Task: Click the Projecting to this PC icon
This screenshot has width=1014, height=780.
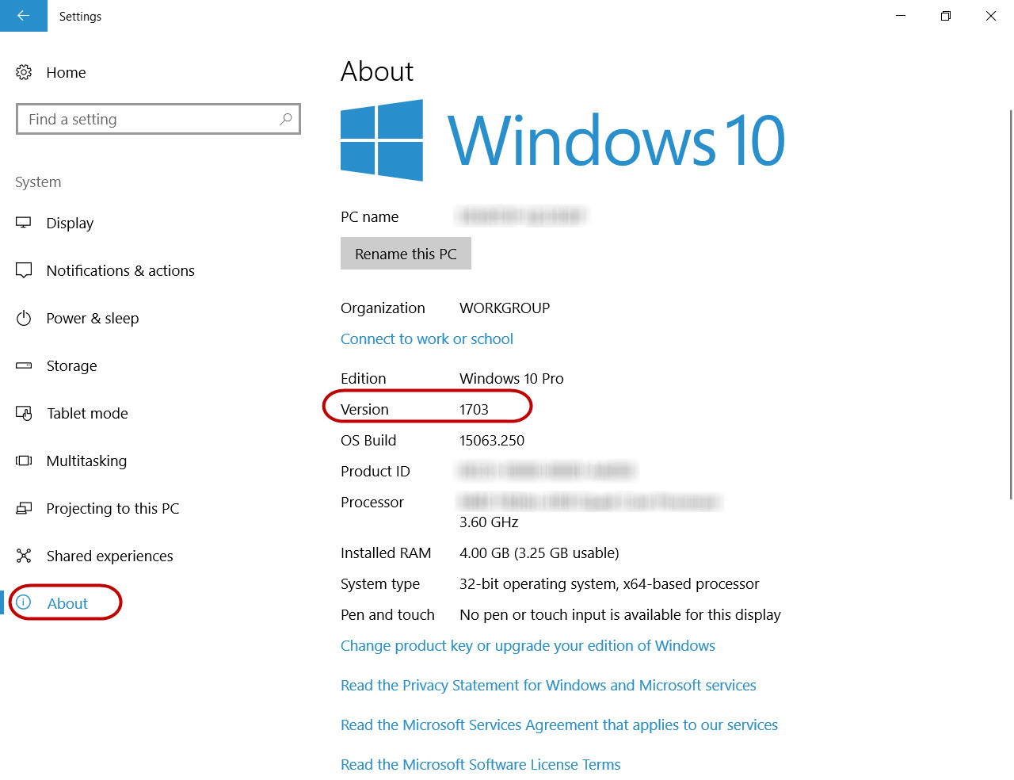Action: pyautogui.click(x=23, y=508)
